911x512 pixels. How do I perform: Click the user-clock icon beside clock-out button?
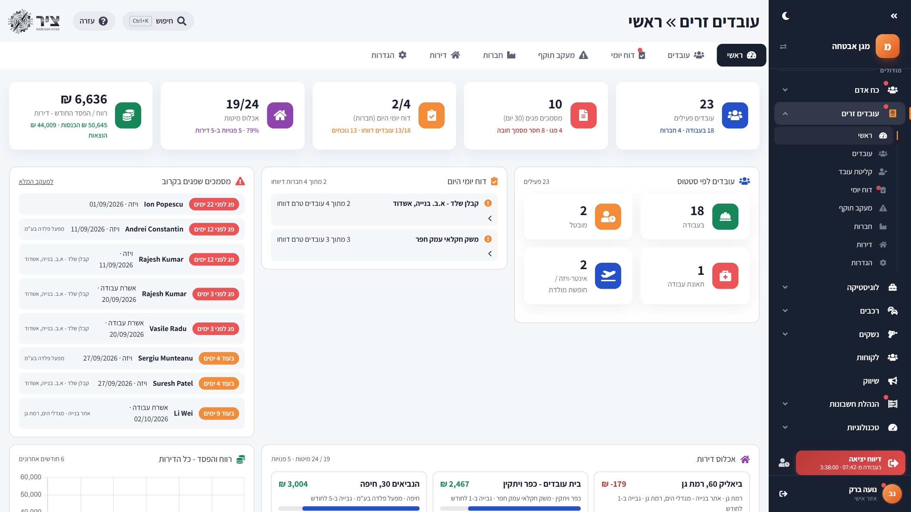click(784, 463)
